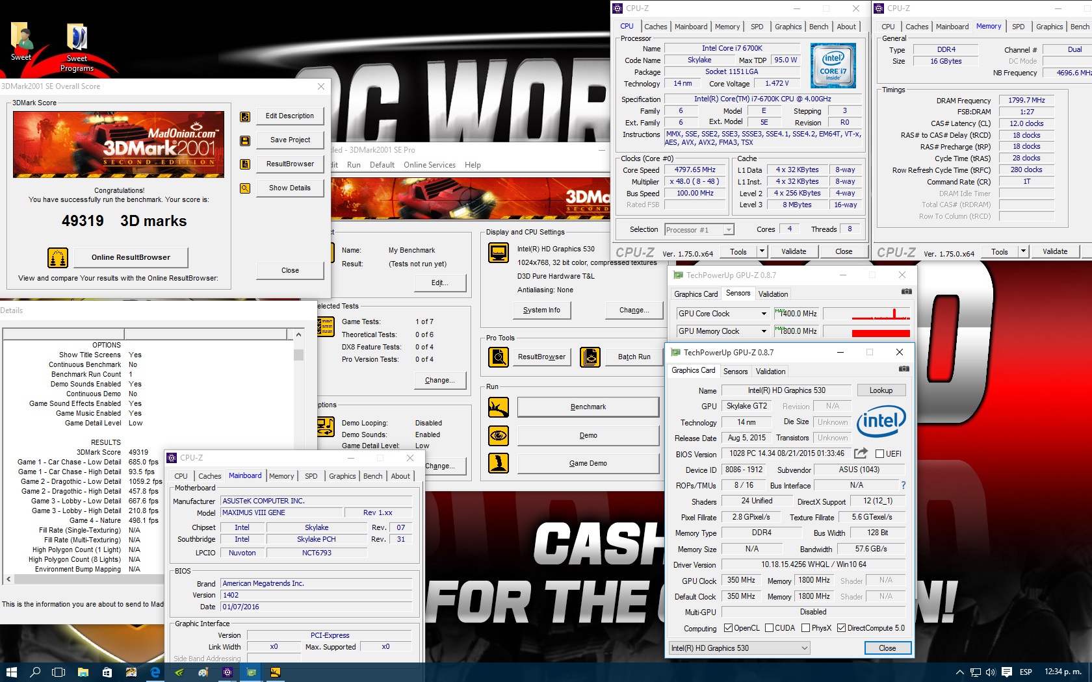
Task: Click the GPU Memory Clock sensor graph
Action: [x=866, y=331]
